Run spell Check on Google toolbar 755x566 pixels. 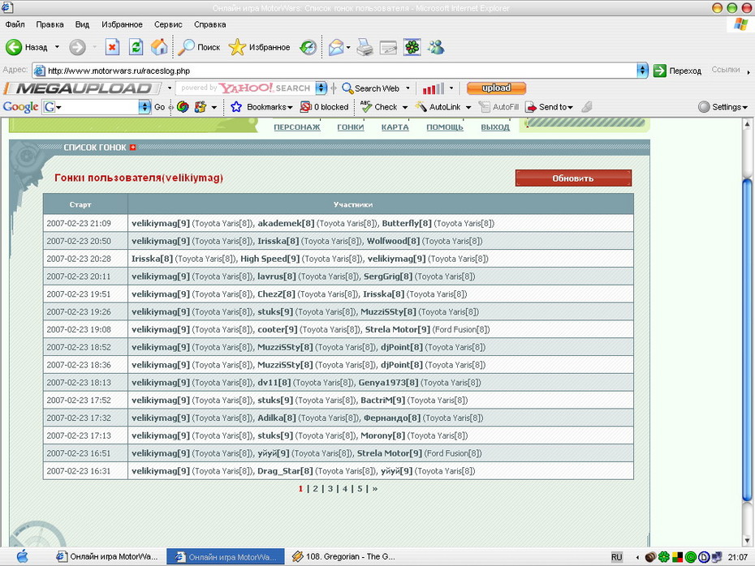pyautogui.click(x=379, y=107)
